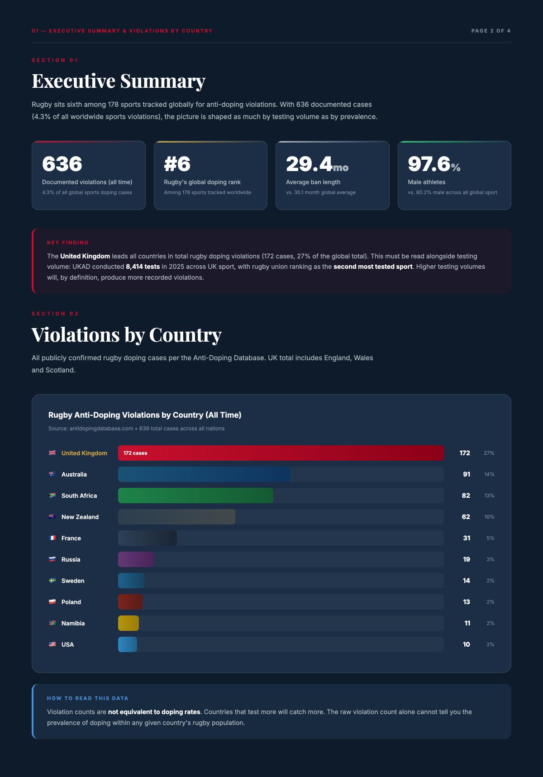
Task: Click the 13% share for South Africa
Action: [x=489, y=496]
